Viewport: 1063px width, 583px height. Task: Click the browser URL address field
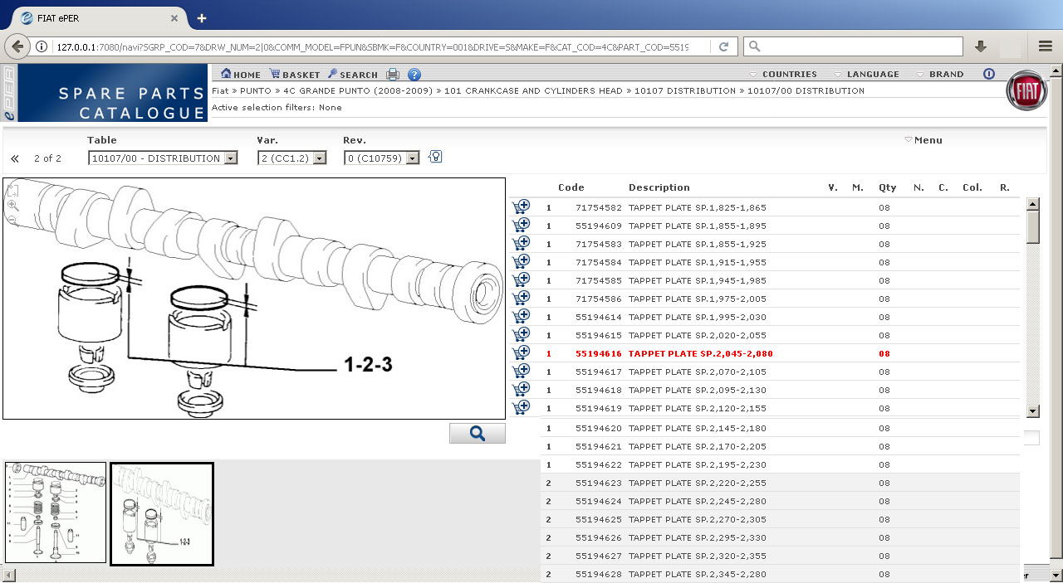(x=372, y=46)
